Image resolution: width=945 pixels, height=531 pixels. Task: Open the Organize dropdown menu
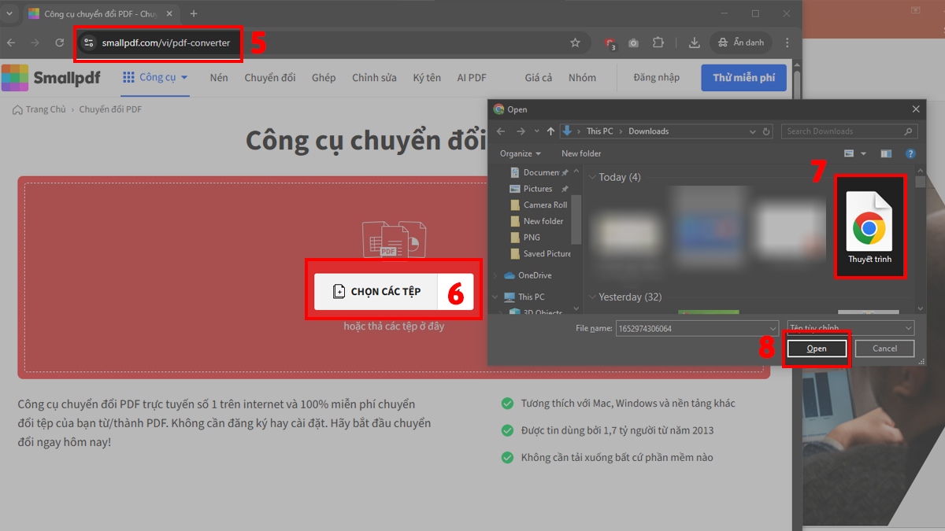pos(519,153)
